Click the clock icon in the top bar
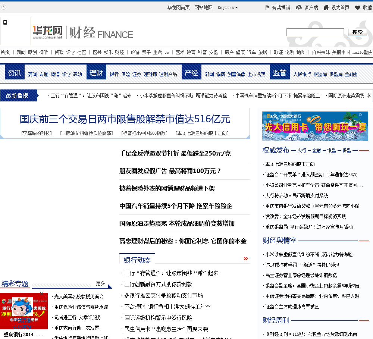The height and width of the screenshot is (339, 373). (4, 7)
